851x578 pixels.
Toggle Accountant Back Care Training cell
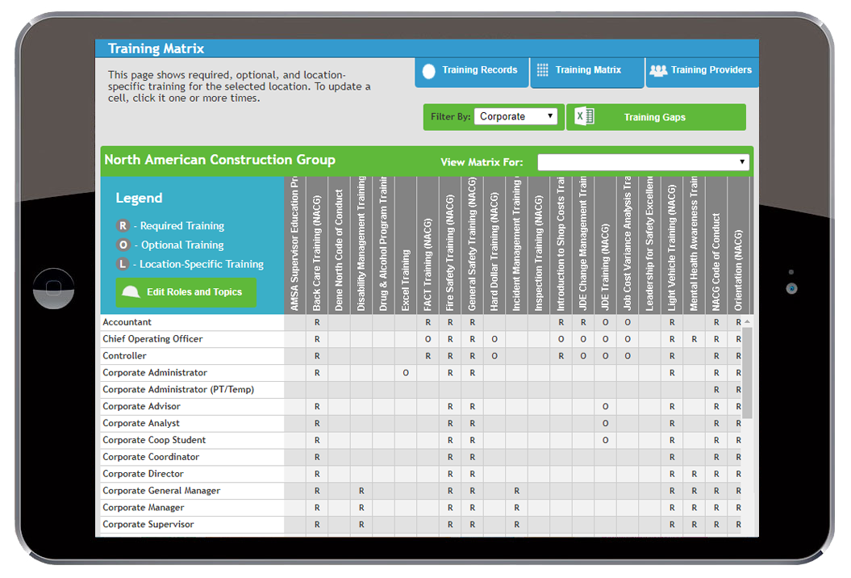317,322
